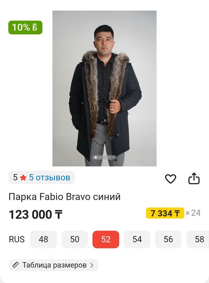Open the Таблица размеров size chart
The image size is (209, 283).
[x=54, y=265]
